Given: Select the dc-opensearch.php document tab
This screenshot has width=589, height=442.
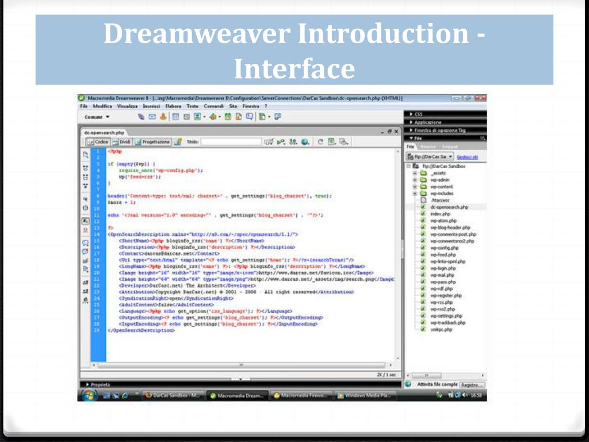Looking at the screenshot, I should coord(104,133).
